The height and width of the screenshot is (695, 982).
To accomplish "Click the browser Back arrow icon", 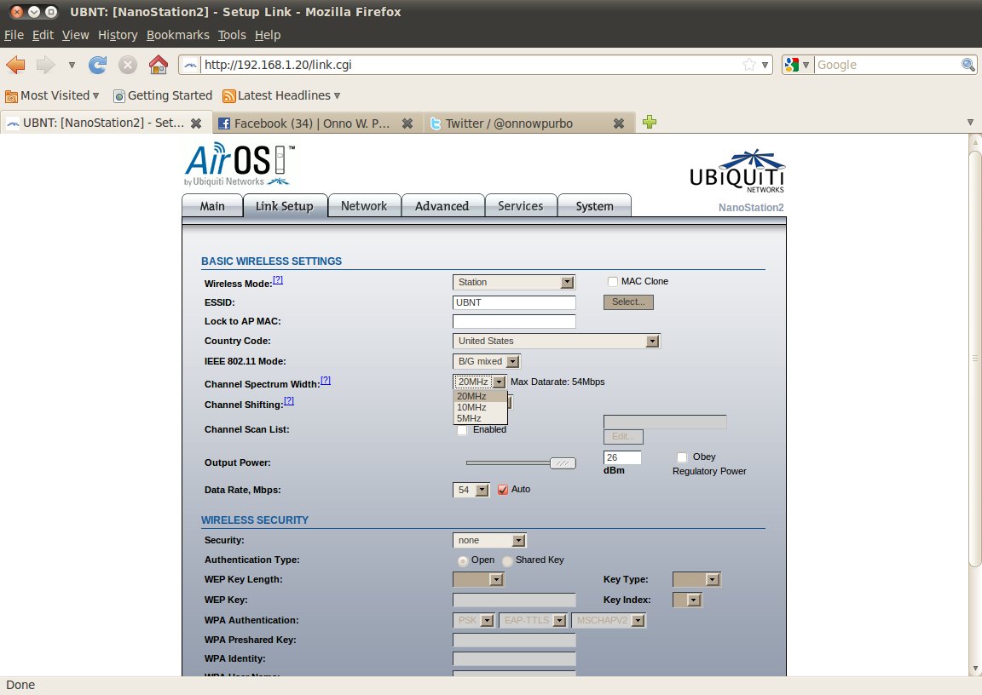I will pos(16,65).
